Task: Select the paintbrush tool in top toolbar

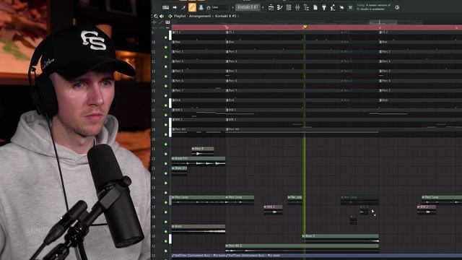Action: point(183,7)
